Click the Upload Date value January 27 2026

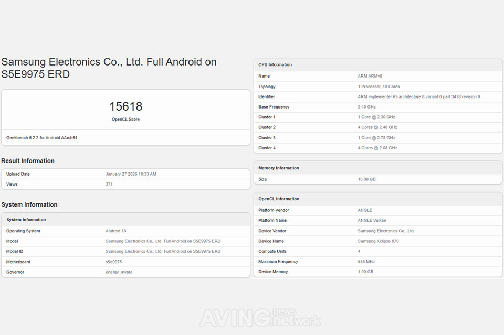(x=131, y=174)
